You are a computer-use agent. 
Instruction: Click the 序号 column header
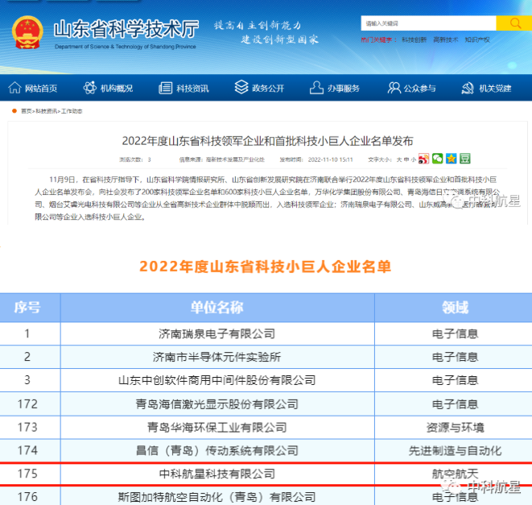click(27, 308)
